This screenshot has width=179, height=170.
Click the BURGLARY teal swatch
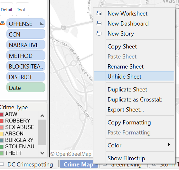[x=2, y=140]
